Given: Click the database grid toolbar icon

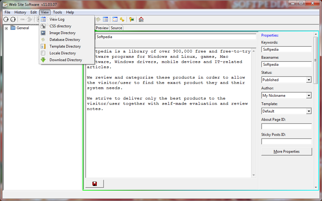Looking at the screenshot, I should point(98,19).
